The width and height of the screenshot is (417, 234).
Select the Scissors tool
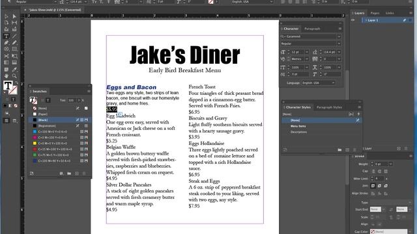click(7, 56)
